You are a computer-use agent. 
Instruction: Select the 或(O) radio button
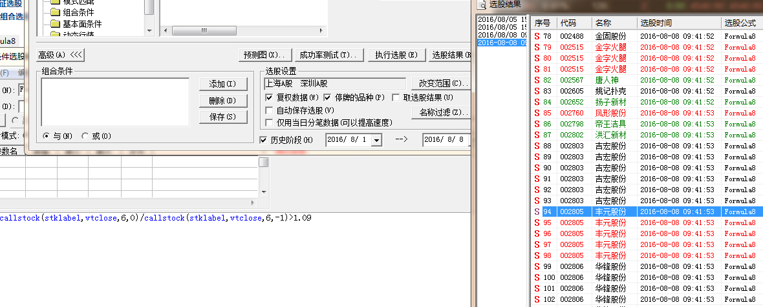(x=85, y=136)
